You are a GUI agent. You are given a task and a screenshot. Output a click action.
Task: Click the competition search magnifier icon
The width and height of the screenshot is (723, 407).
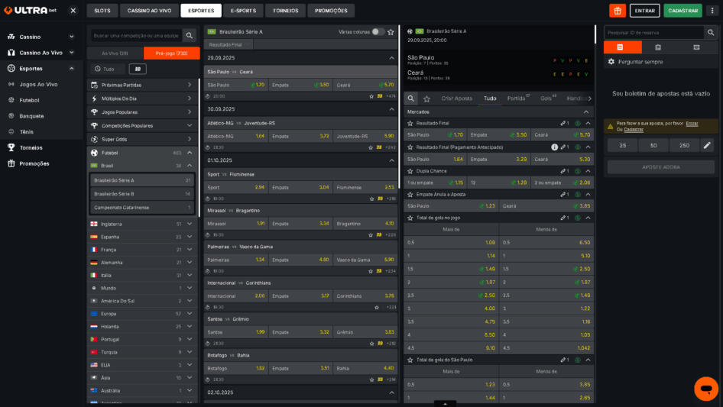pos(189,35)
